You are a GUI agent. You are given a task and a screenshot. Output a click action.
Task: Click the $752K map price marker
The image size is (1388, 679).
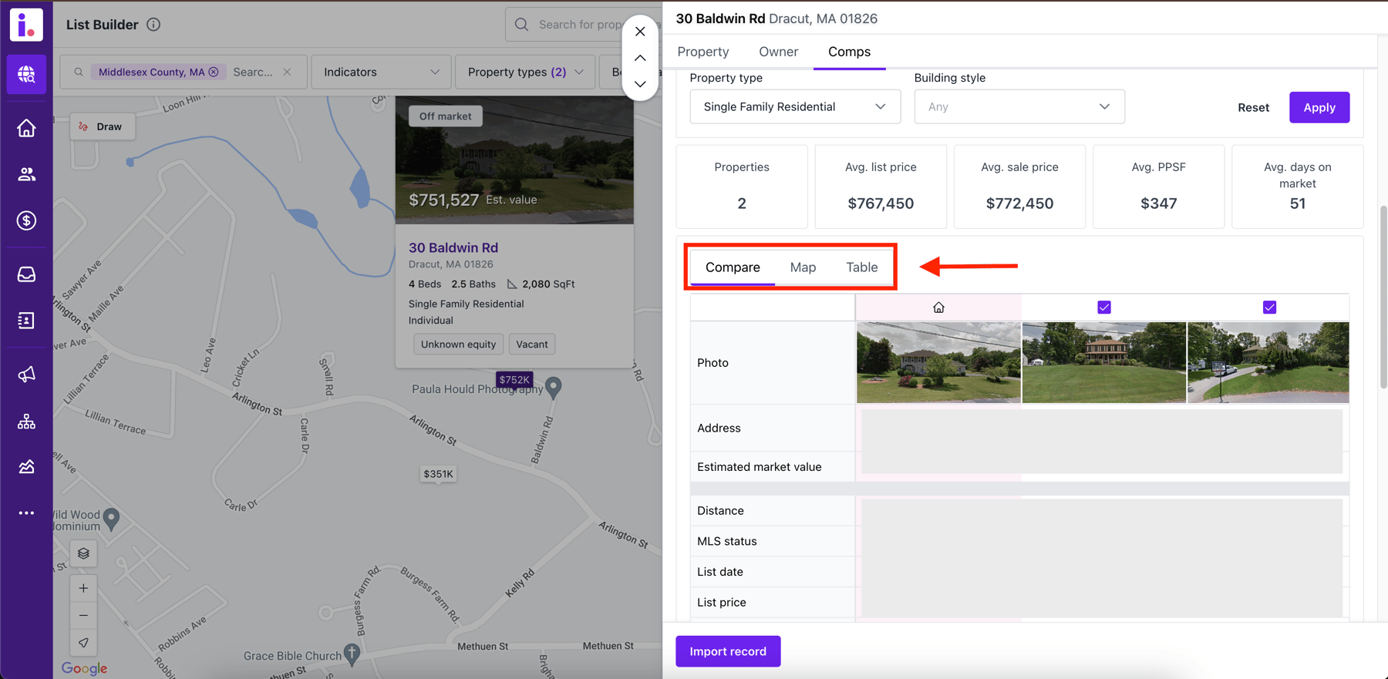click(x=514, y=379)
